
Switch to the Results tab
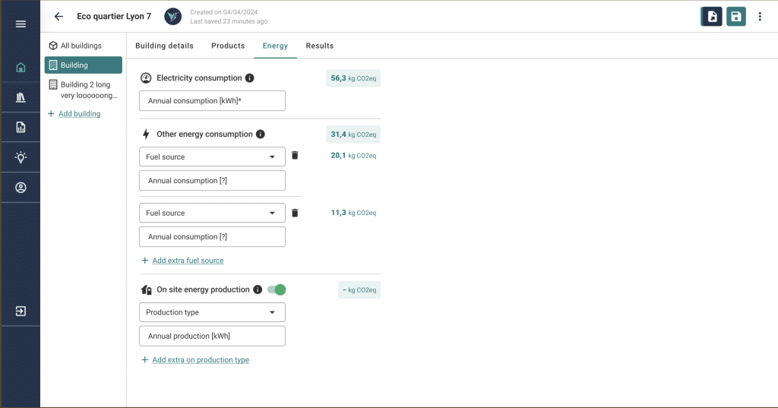(x=319, y=46)
